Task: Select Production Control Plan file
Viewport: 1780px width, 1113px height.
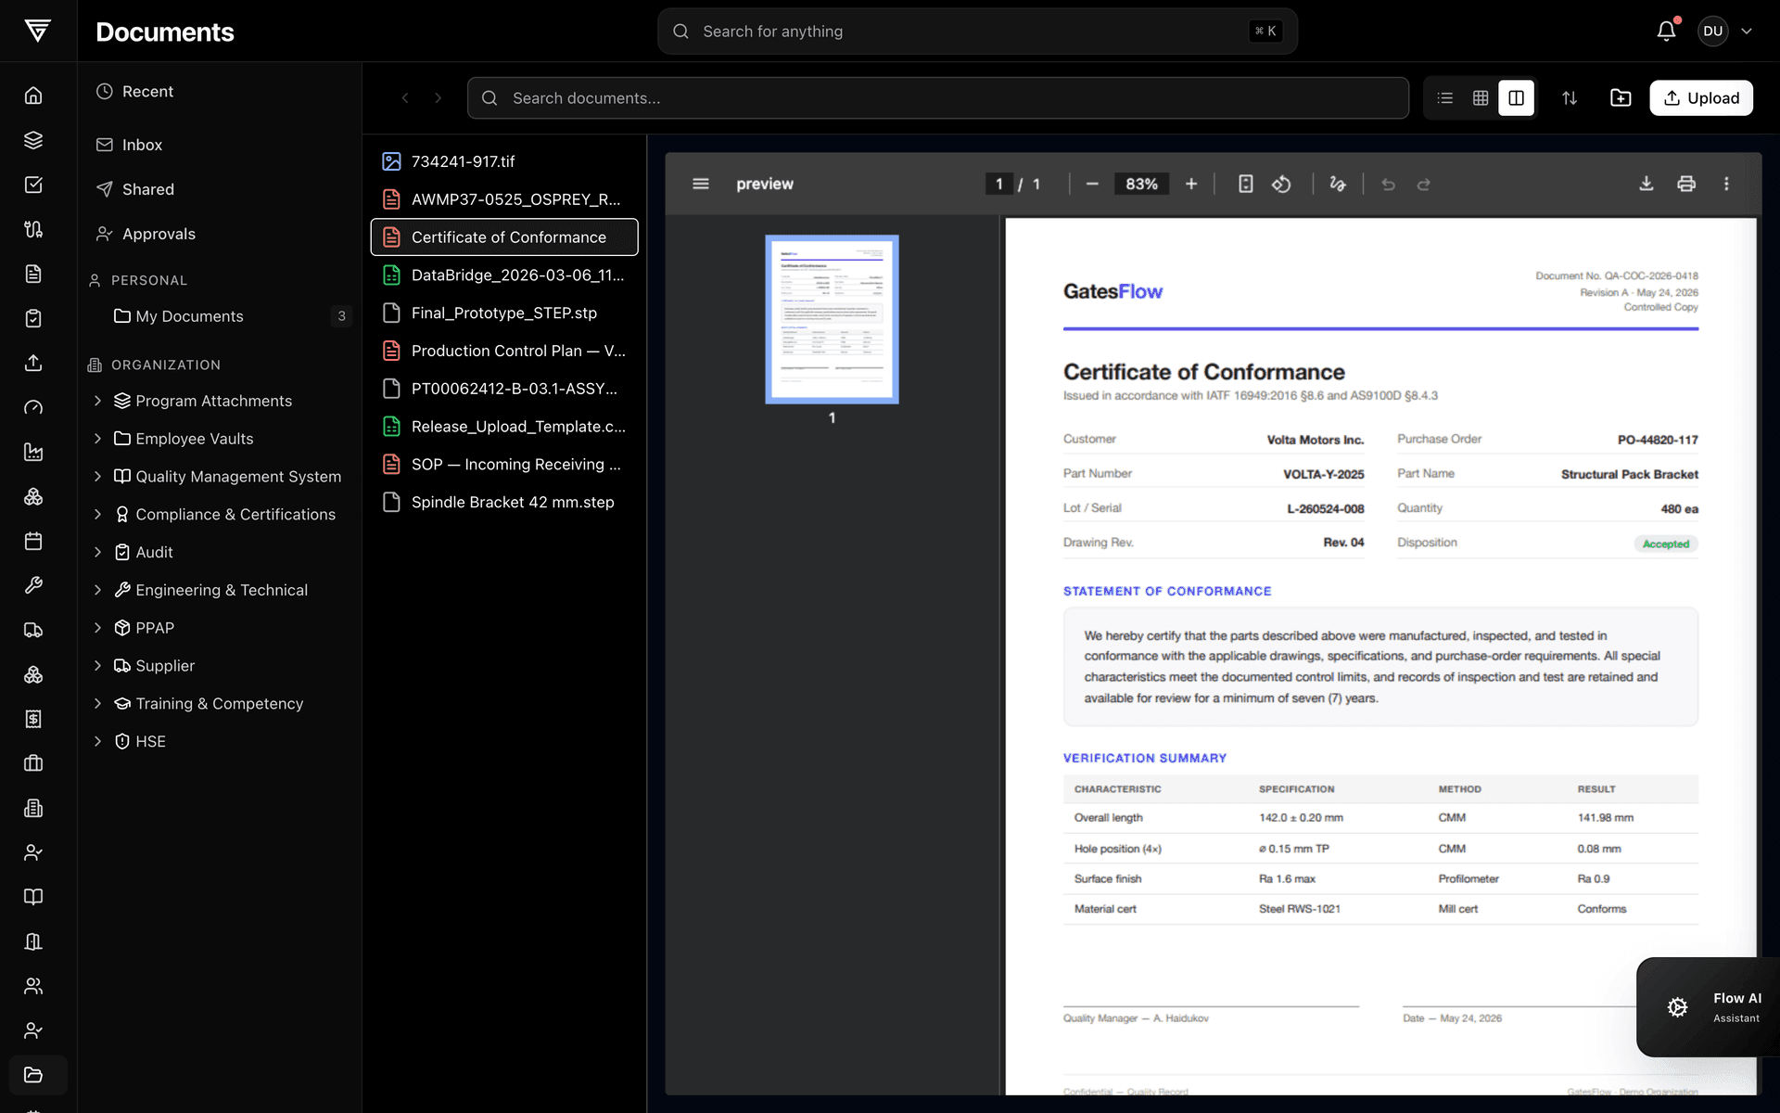Action: point(504,351)
